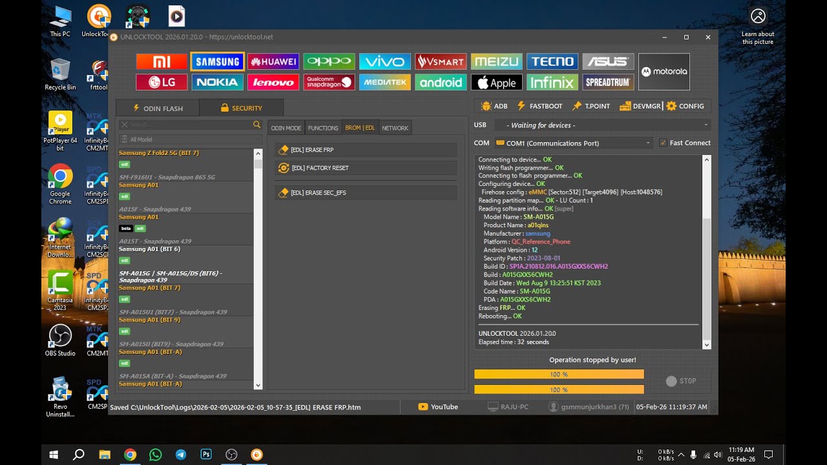Screen dimensions: 827x465
Task: Open the Tecno brand section
Action: point(552,62)
